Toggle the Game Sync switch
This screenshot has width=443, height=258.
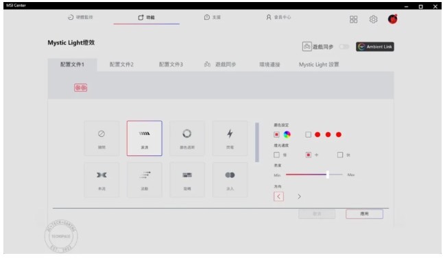click(344, 47)
